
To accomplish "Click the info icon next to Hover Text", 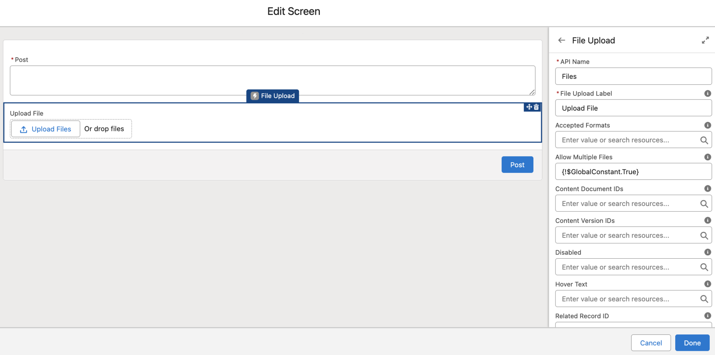I will [708, 283].
